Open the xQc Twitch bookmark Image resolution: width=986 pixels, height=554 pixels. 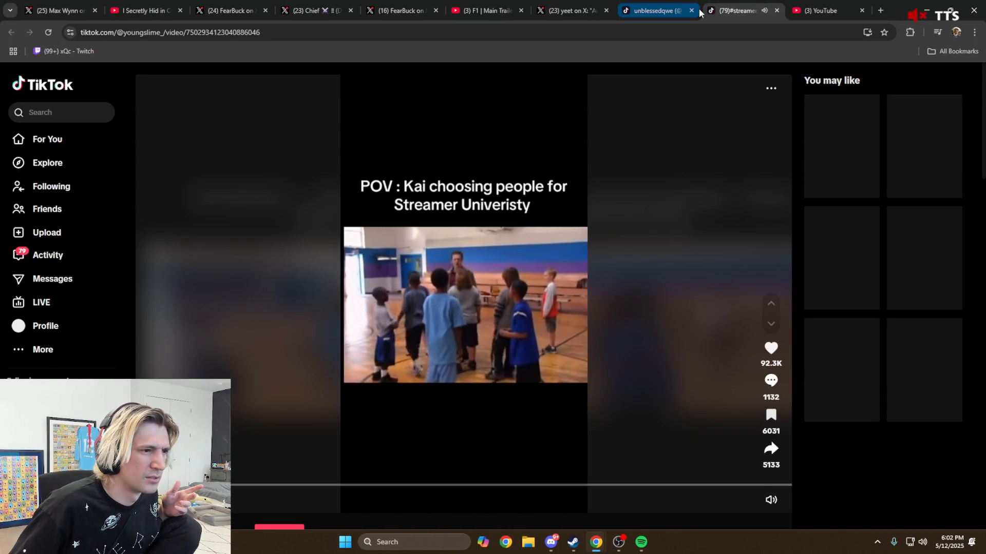[x=63, y=51]
